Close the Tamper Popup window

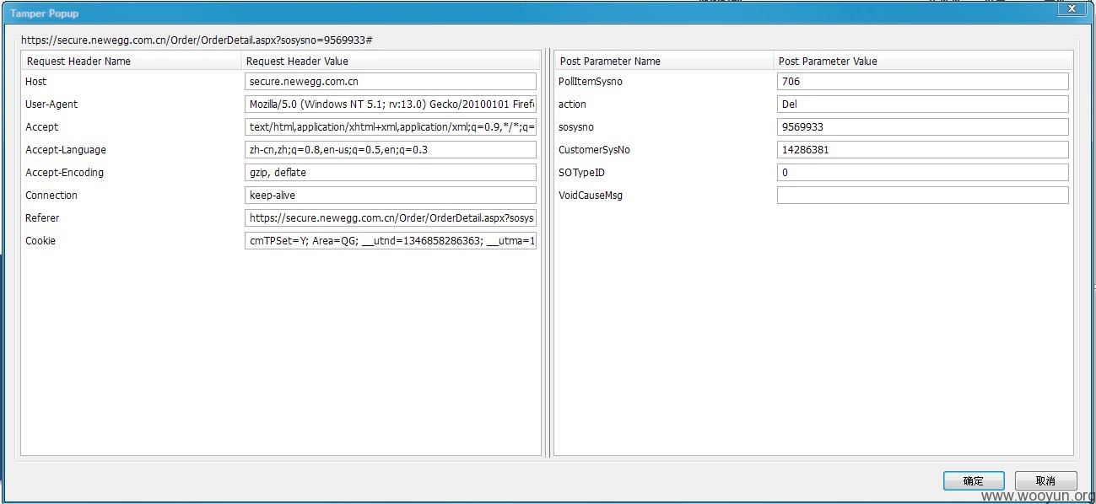[1072, 8]
